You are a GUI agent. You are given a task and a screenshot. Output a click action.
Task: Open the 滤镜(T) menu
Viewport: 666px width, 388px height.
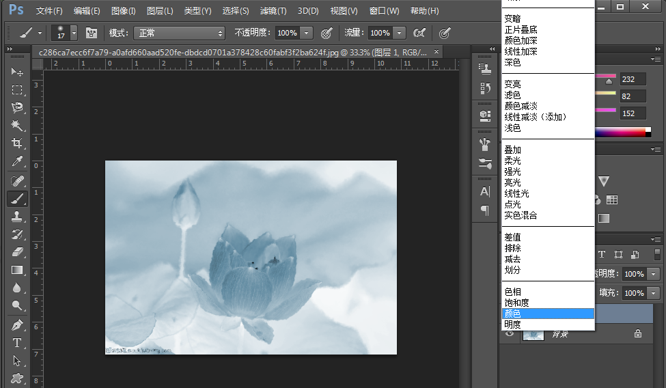click(273, 11)
